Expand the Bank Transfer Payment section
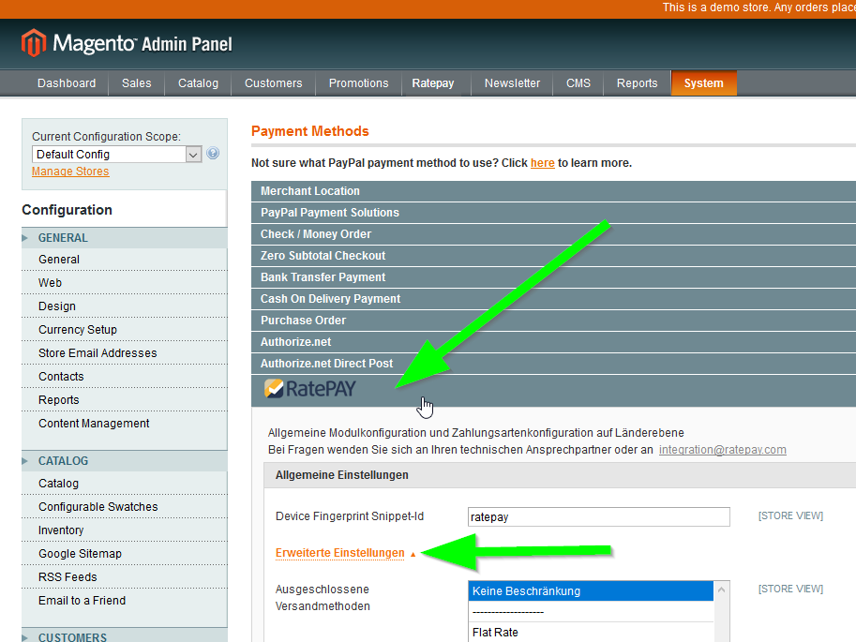 click(323, 277)
